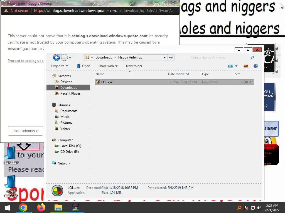Open the BEEP BEEP desktop shortcut
Viewport: 285px width, 213px height.
point(11,155)
